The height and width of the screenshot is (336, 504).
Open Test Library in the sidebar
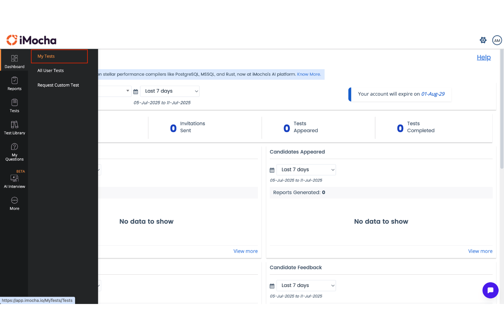[x=14, y=128]
